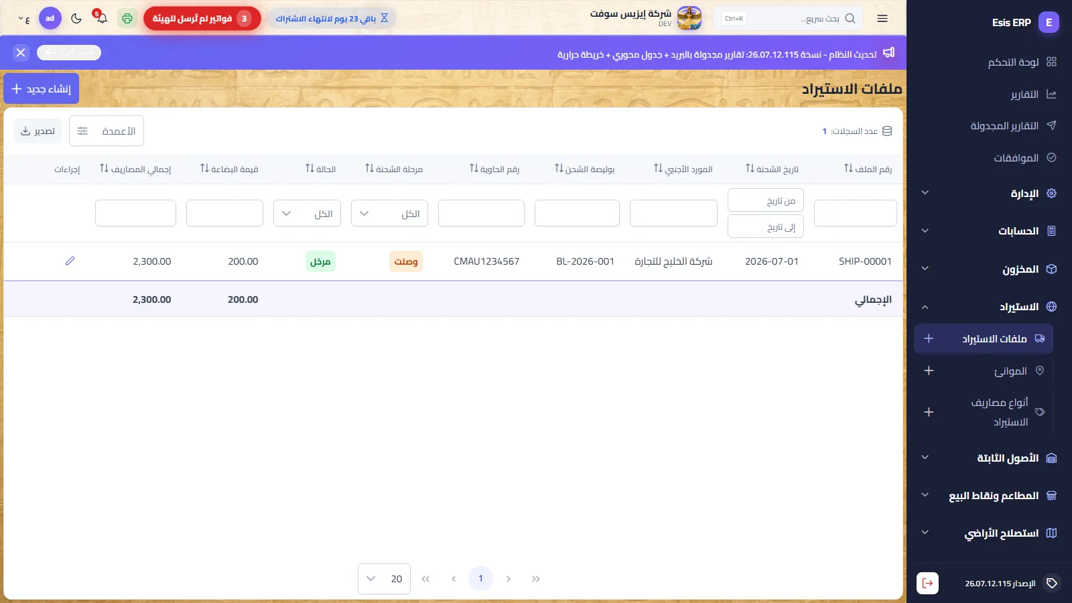Add new import expense type plus icon
The height and width of the screenshot is (603, 1072).
(929, 412)
